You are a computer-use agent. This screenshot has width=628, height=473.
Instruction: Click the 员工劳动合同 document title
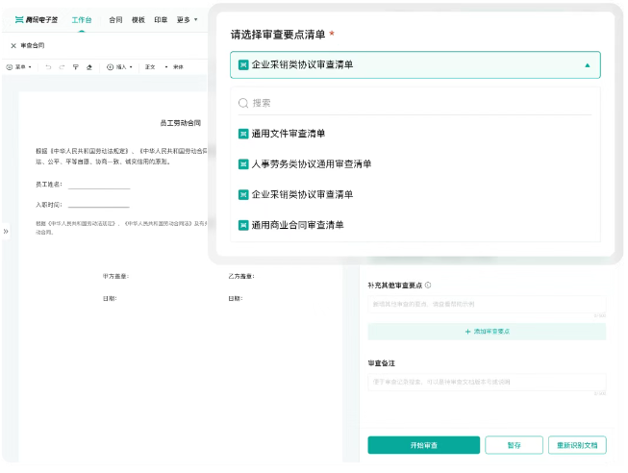180,123
